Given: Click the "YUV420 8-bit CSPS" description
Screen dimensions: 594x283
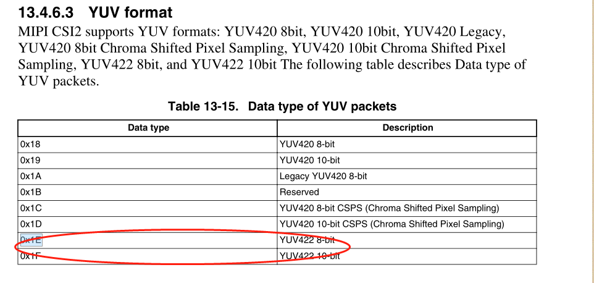Looking at the screenshot, I should point(389,208).
